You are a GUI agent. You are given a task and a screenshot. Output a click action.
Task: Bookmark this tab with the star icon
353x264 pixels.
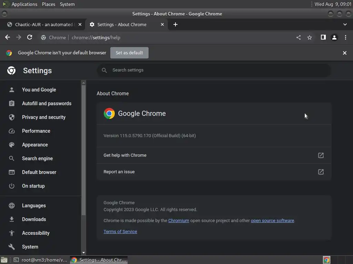[x=310, y=37]
